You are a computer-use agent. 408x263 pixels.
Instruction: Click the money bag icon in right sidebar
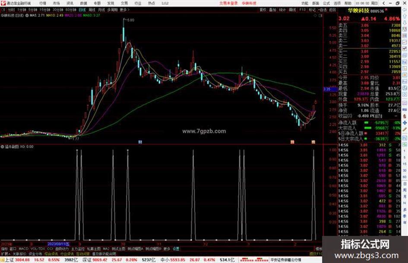tap(405, 116)
